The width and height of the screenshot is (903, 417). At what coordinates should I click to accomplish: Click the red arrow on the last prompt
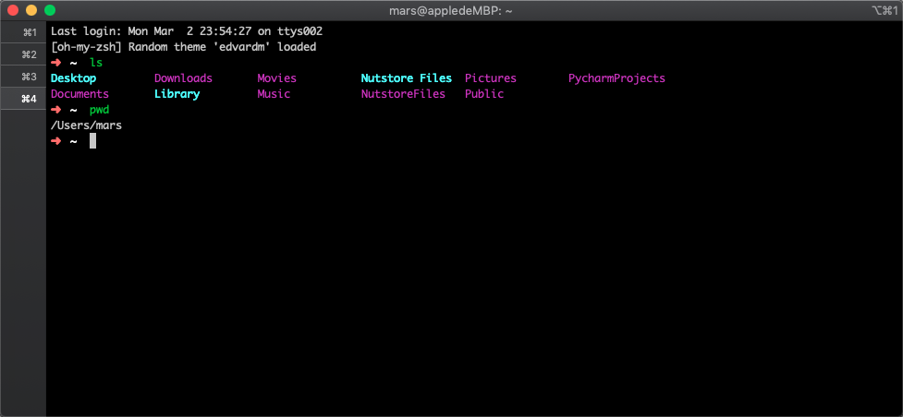(x=55, y=141)
